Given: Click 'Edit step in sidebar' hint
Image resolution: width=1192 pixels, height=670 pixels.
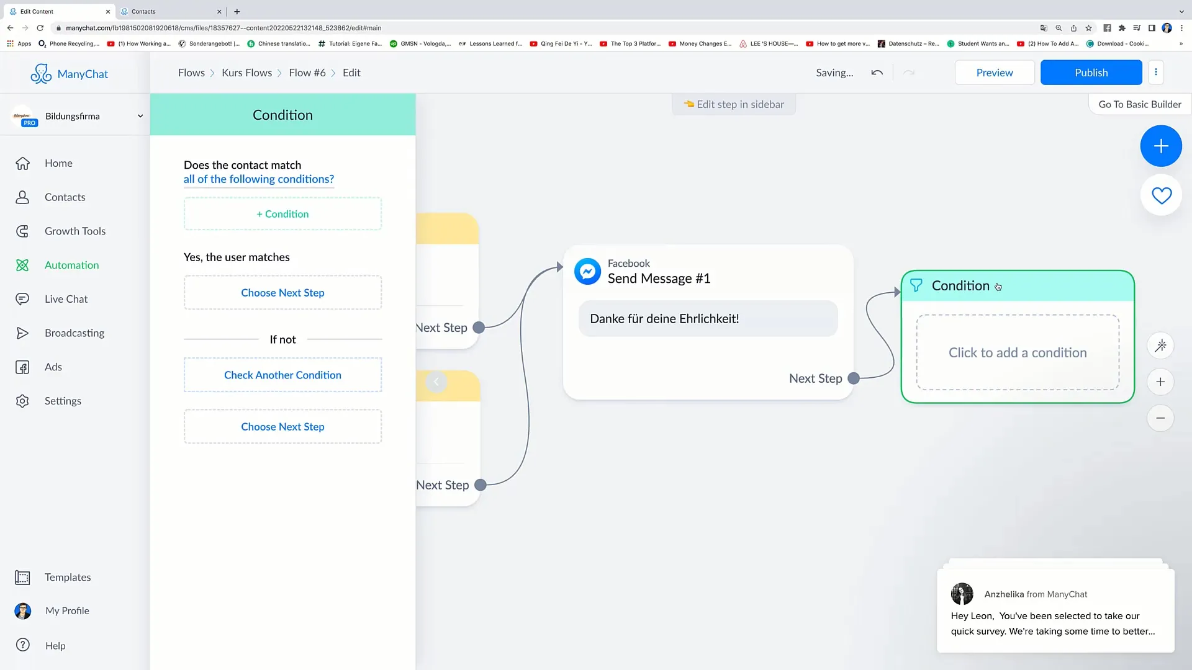Looking at the screenshot, I should click(x=734, y=104).
